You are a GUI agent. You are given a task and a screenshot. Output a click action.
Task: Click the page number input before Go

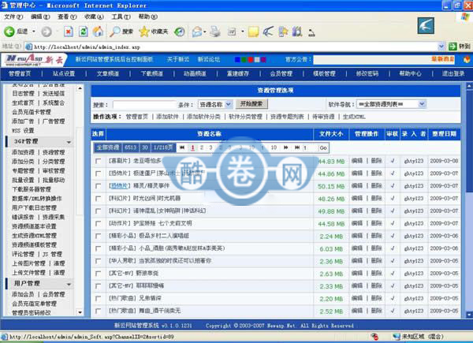click(311, 147)
